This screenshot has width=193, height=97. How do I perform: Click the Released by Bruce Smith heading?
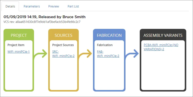[62, 17]
